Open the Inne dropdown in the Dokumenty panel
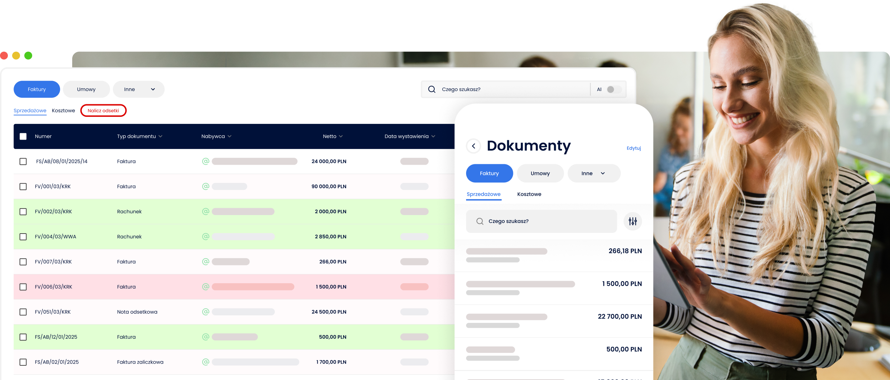 (x=594, y=174)
